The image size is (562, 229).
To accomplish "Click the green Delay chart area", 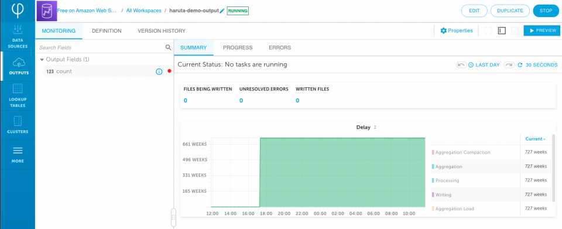I will (x=342, y=172).
